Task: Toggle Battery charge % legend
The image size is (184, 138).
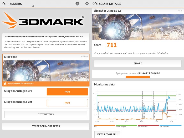Action: (x=126, y=126)
